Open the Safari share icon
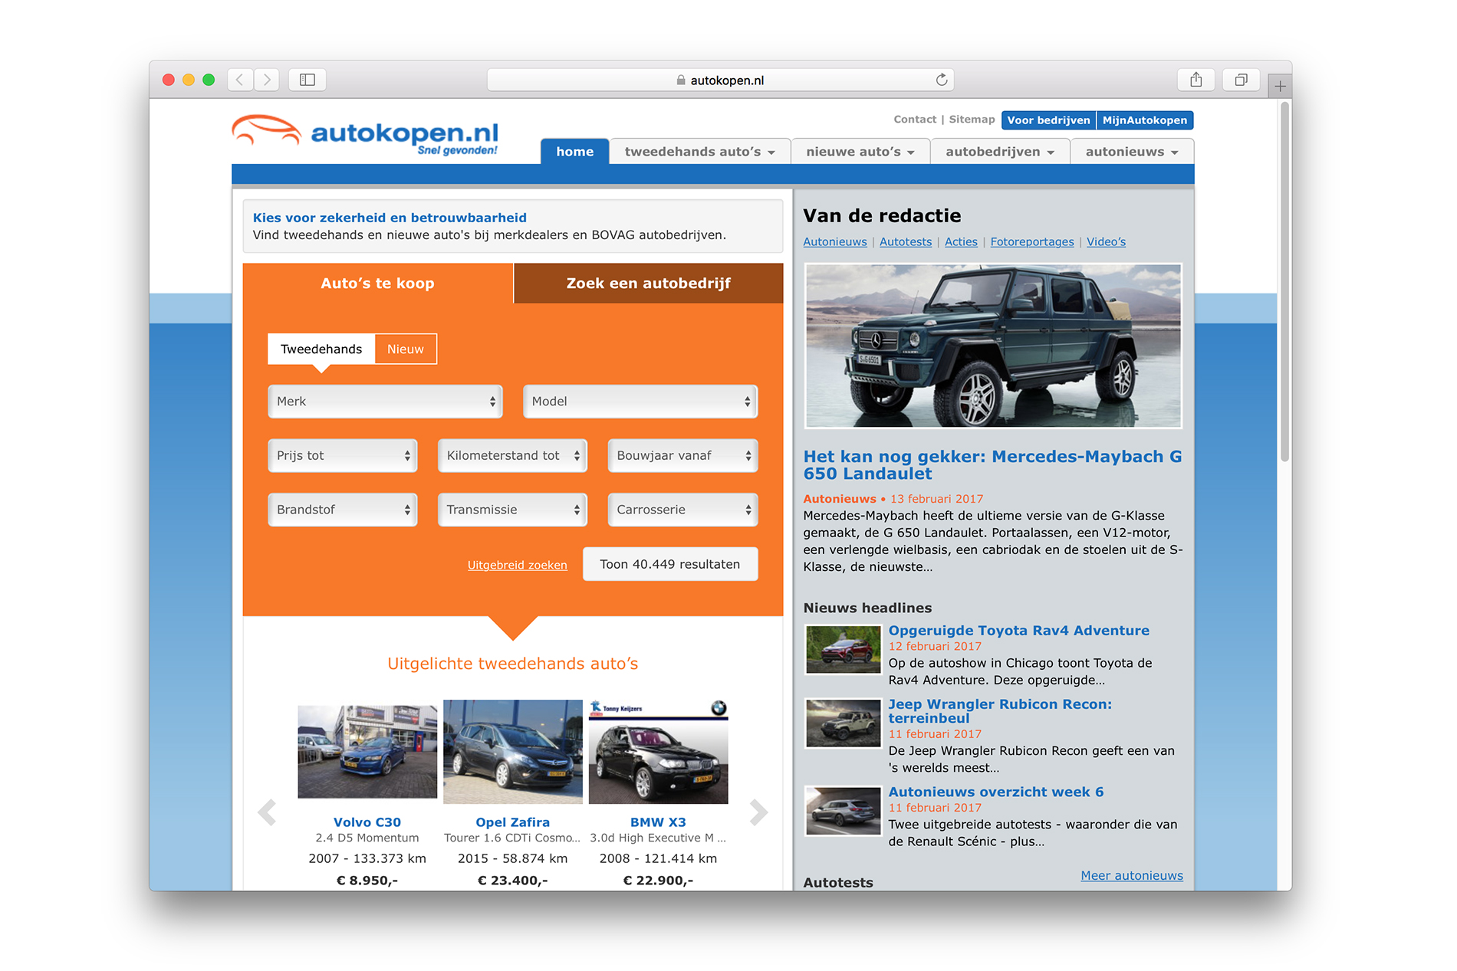1457x971 pixels. click(x=1196, y=80)
